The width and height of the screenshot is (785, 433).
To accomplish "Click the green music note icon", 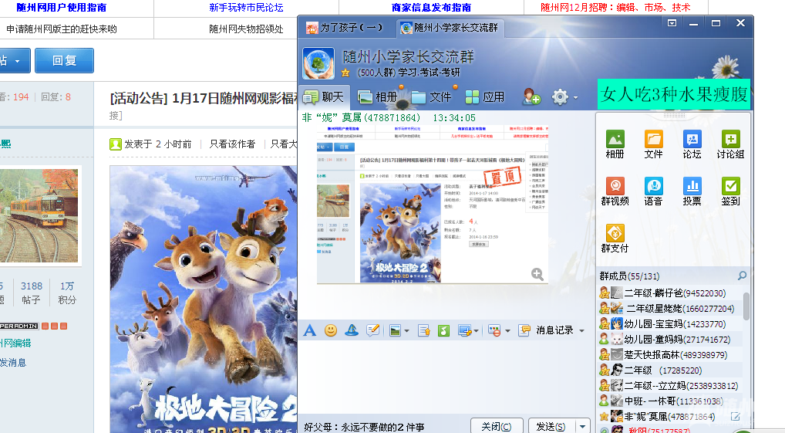I will tap(443, 331).
